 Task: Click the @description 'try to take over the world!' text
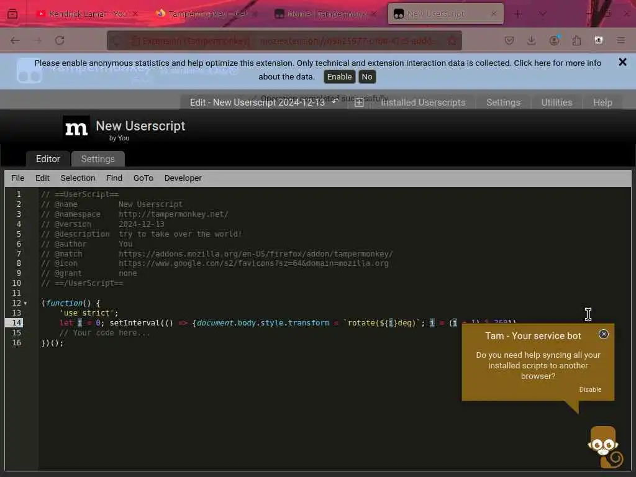pos(180,234)
